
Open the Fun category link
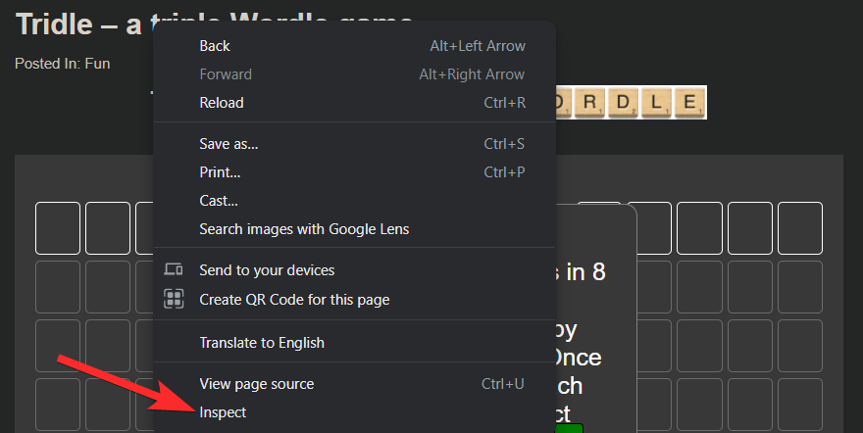tap(97, 64)
